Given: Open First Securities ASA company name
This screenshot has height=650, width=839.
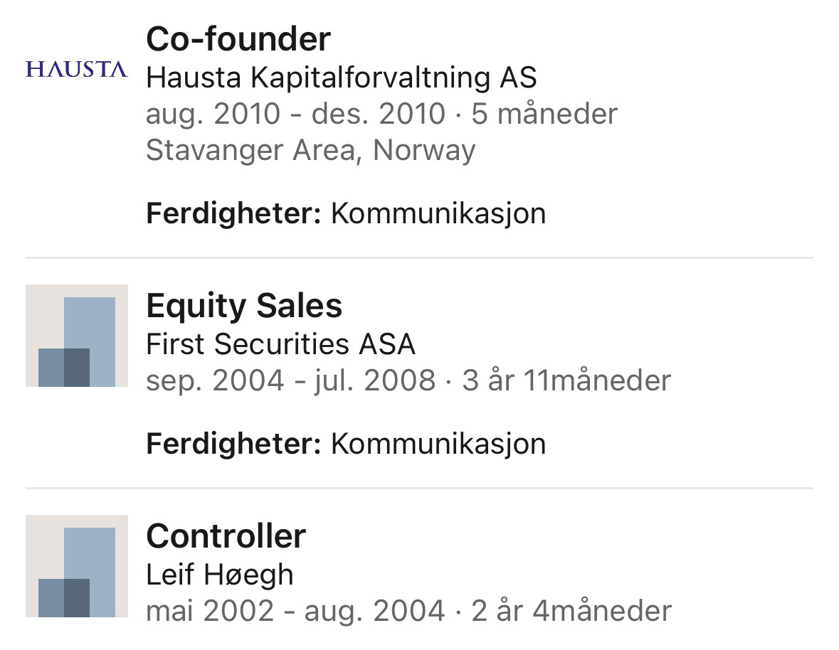Looking at the screenshot, I should pos(280,343).
